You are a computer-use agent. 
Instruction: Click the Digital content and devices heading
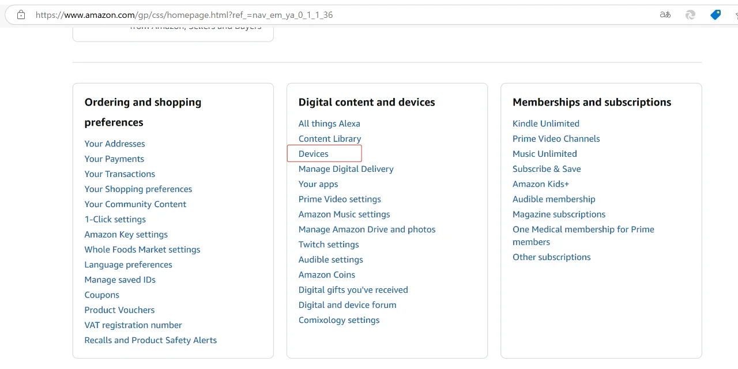[367, 102]
